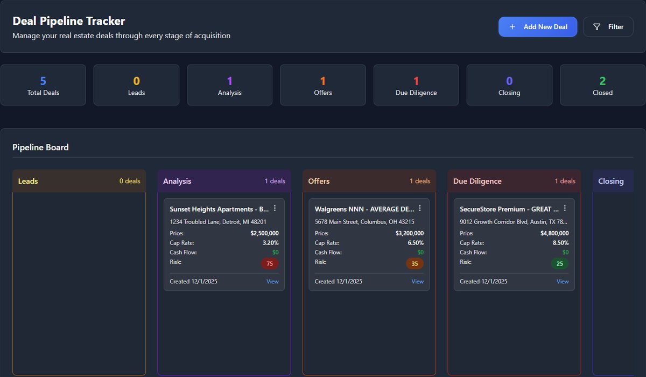646x377 pixels.
Task: Open View link on SecureStore Premium card
Action: pos(563,282)
